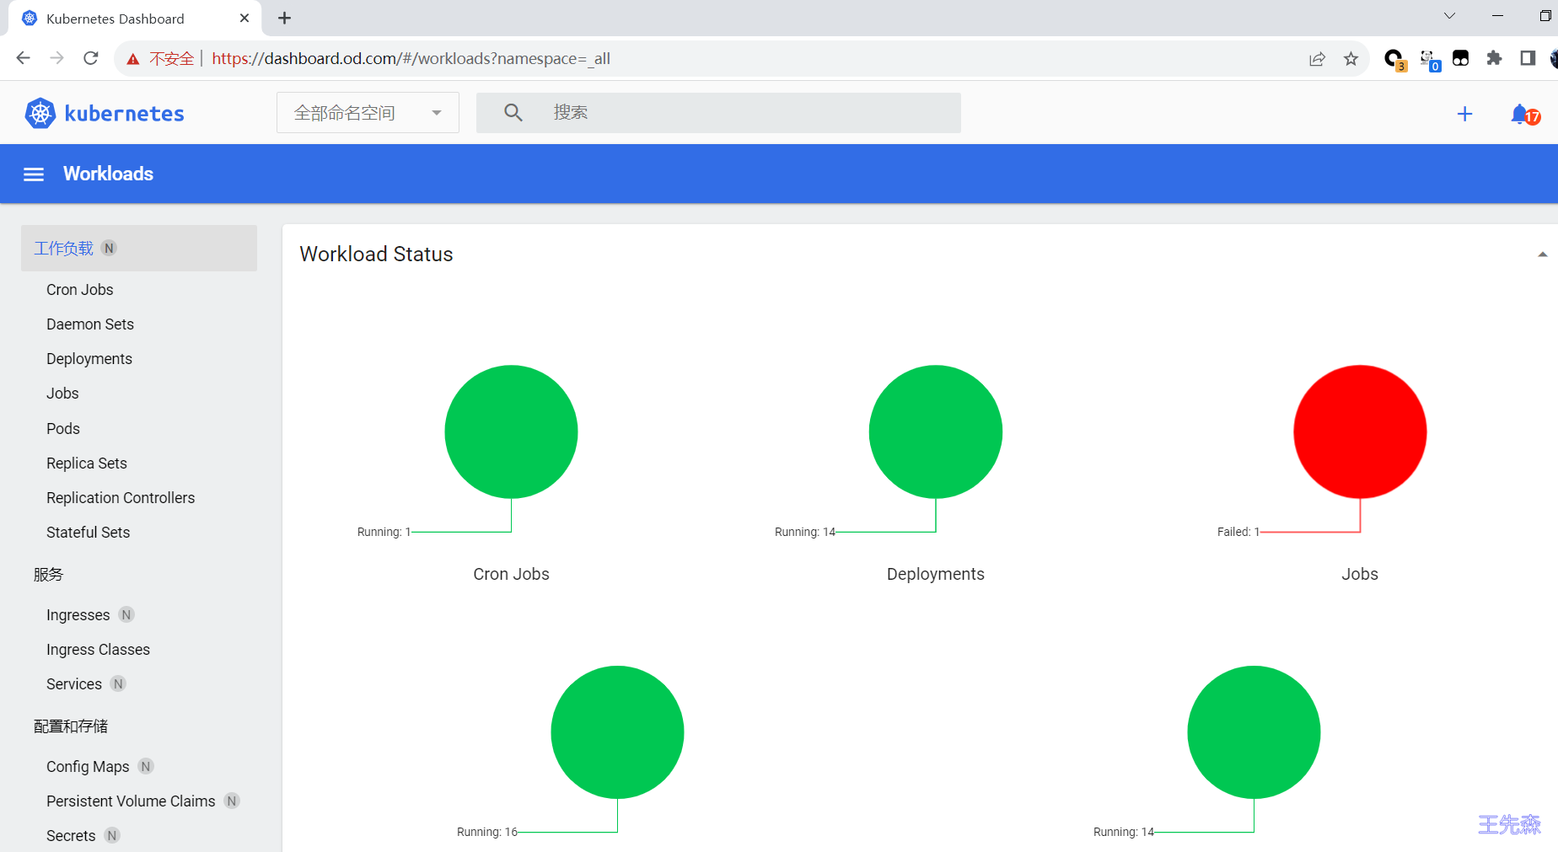Click the share page icon
Viewport: 1558px width, 852px height.
point(1317,58)
